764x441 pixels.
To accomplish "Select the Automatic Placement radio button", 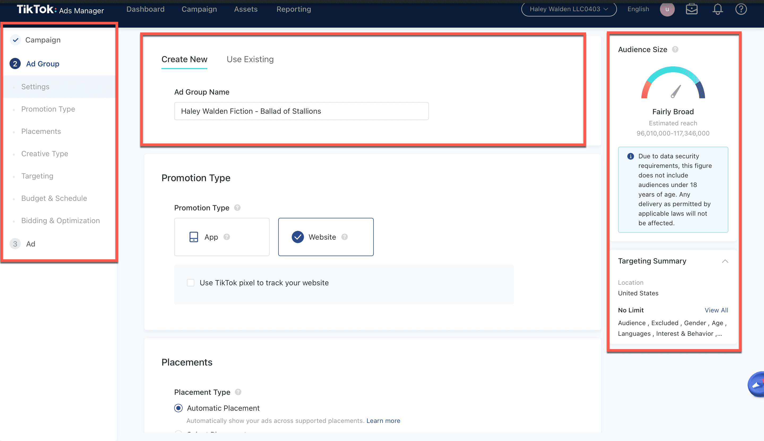I will pyautogui.click(x=178, y=408).
